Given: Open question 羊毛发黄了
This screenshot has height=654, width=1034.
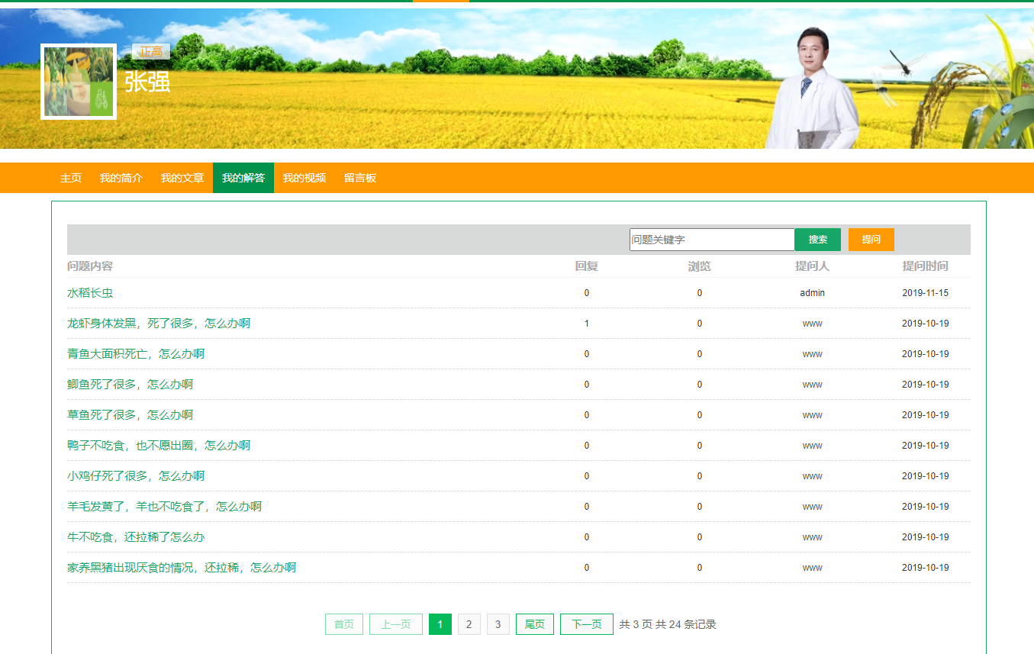Looking at the screenshot, I should pyautogui.click(x=164, y=507).
